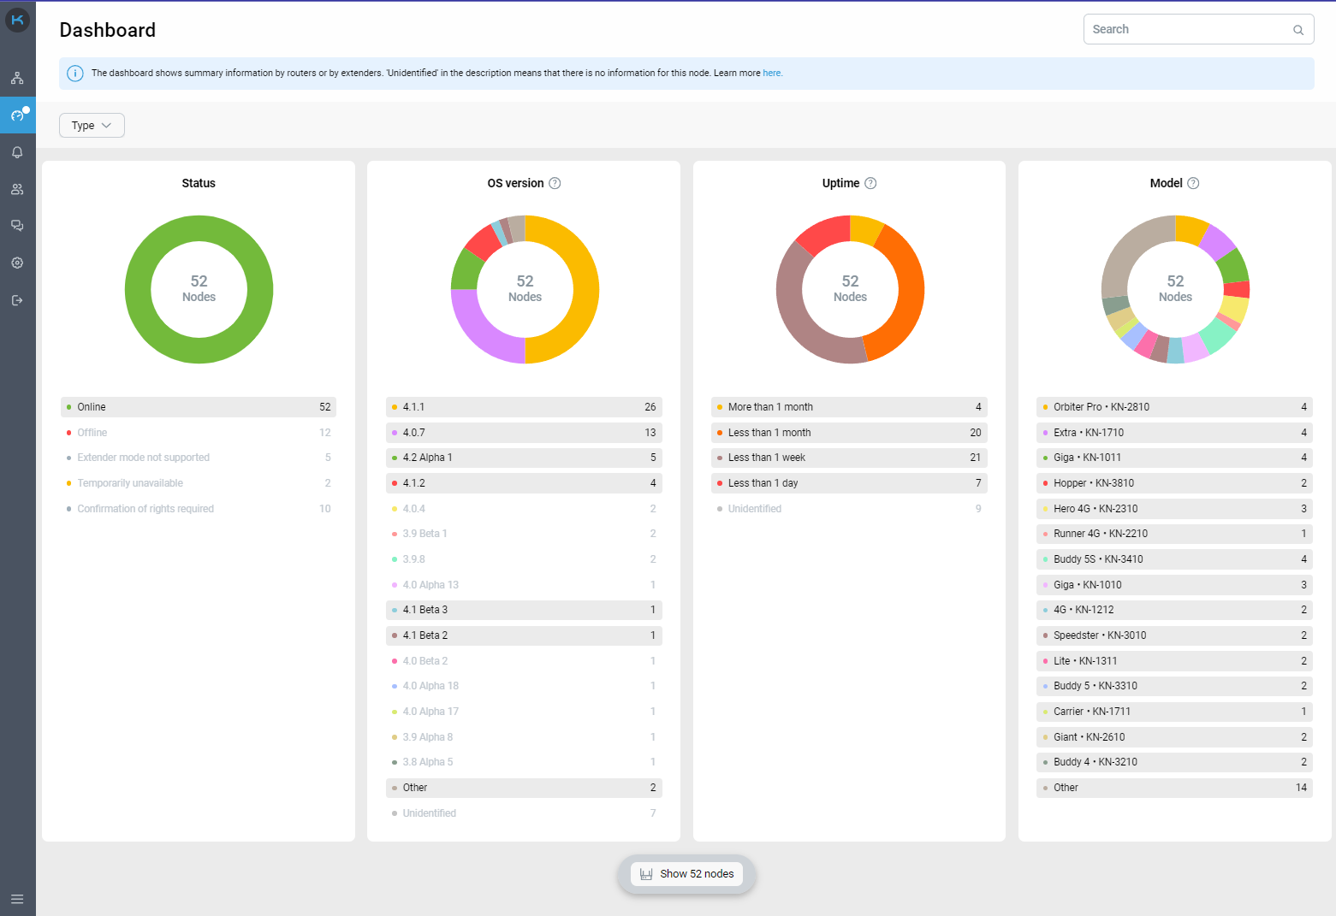Screen dimensions: 1336x916
Task: Toggle the Online status filter row
Action: tap(199, 406)
